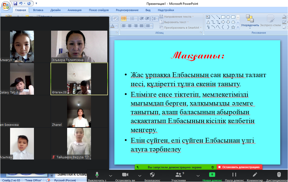Click the Annotate pencil icon
Image resolution: width=288 pixels, height=182 pixels.
pos(255,174)
